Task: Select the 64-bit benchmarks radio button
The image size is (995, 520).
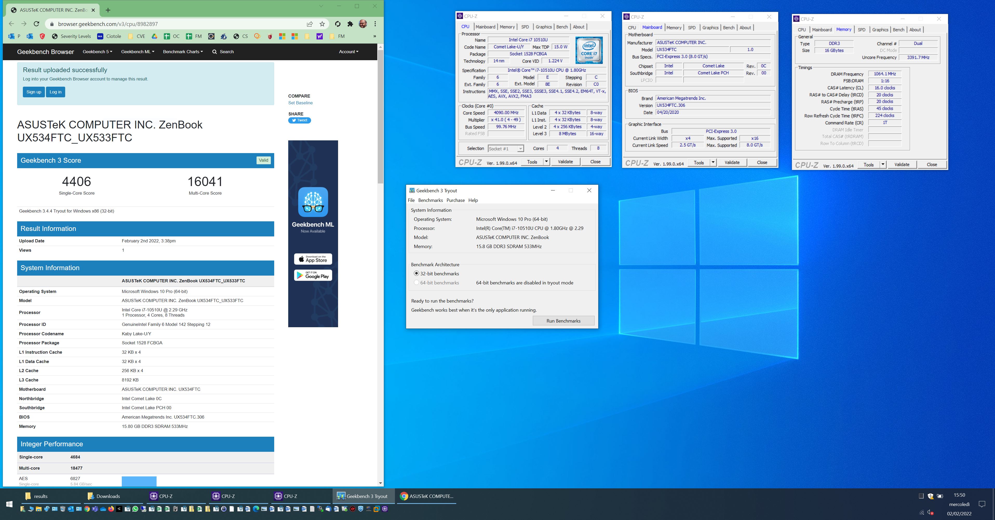Action: (x=416, y=283)
